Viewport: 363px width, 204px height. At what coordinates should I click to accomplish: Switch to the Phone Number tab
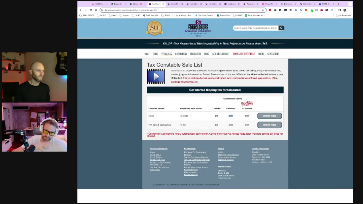pos(270,4)
